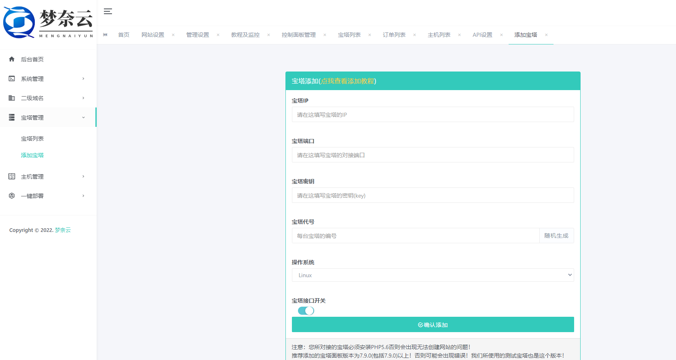The image size is (676, 360).
Task: Switch to the 管理设置 tab
Action: point(198,35)
